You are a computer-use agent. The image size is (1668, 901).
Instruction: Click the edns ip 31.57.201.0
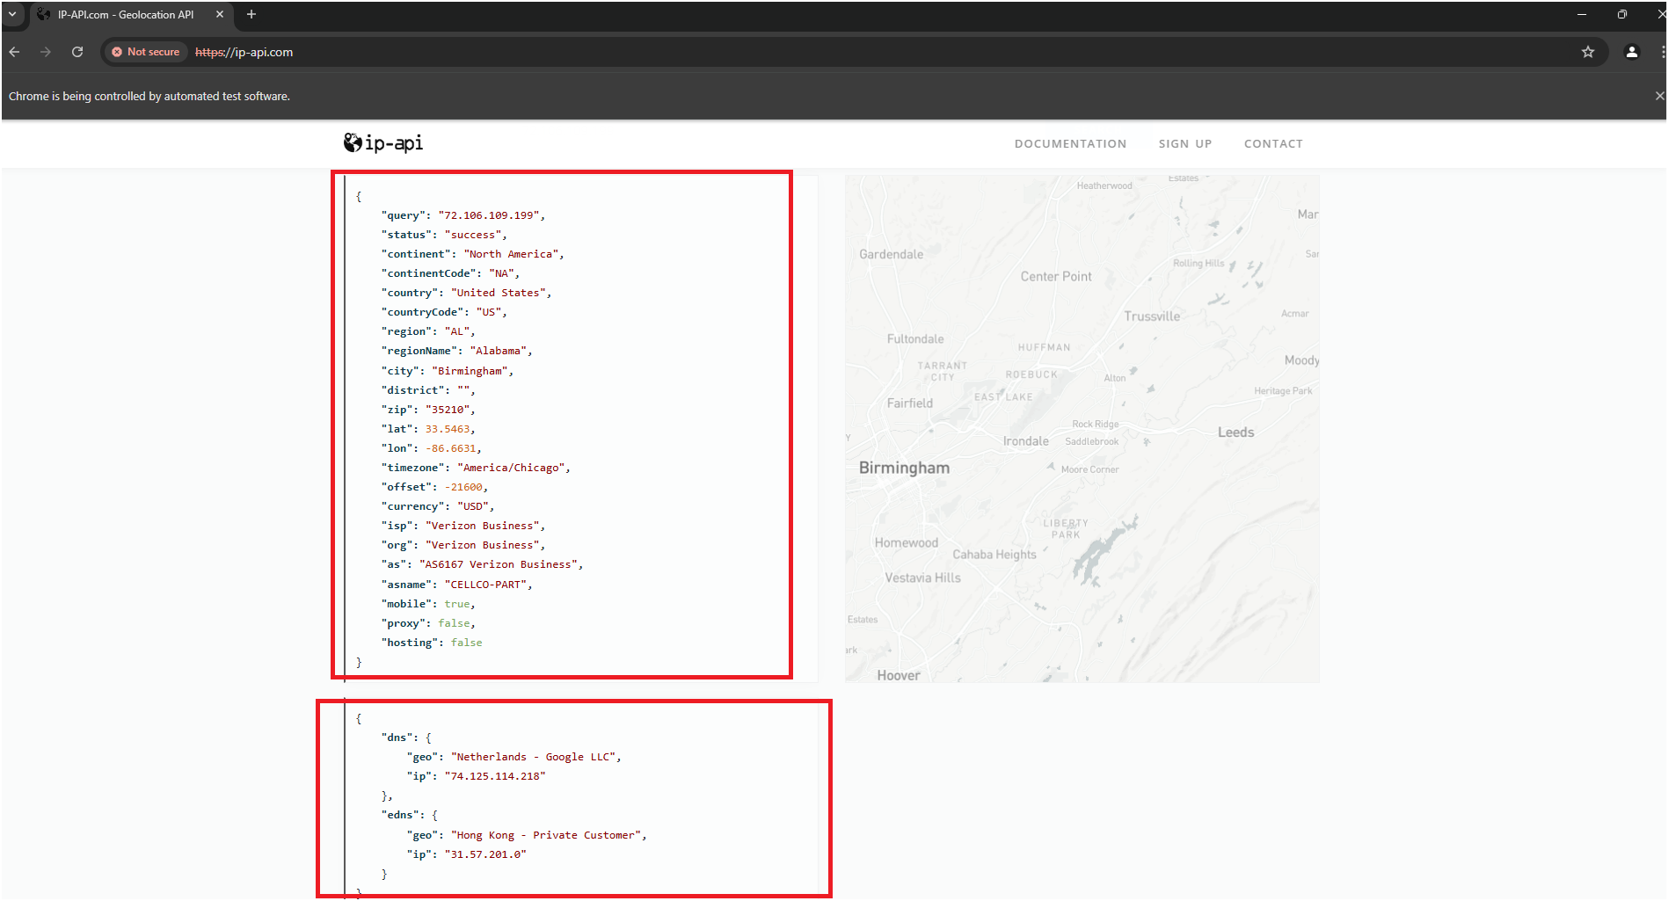click(x=485, y=854)
